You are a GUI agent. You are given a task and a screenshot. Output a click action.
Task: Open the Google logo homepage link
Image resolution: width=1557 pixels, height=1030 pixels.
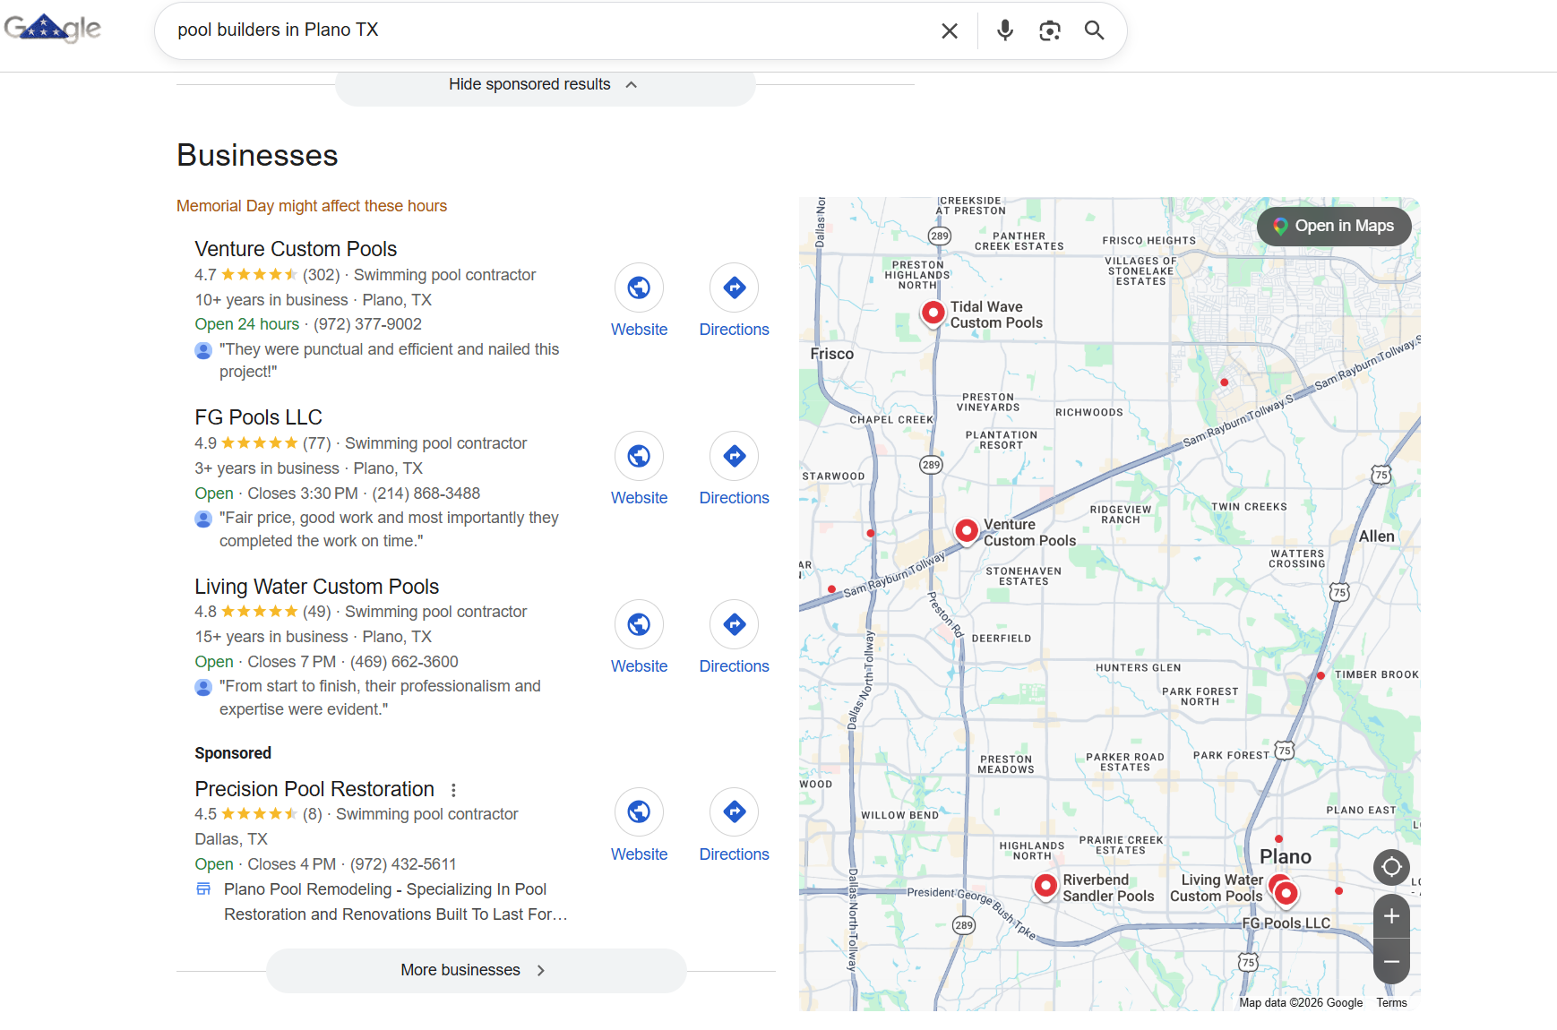pyautogui.click(x=52, y=29)
